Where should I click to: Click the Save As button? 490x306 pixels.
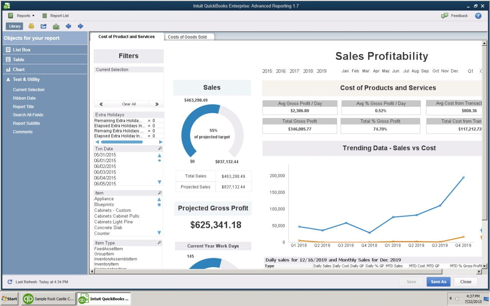[438, 282]
